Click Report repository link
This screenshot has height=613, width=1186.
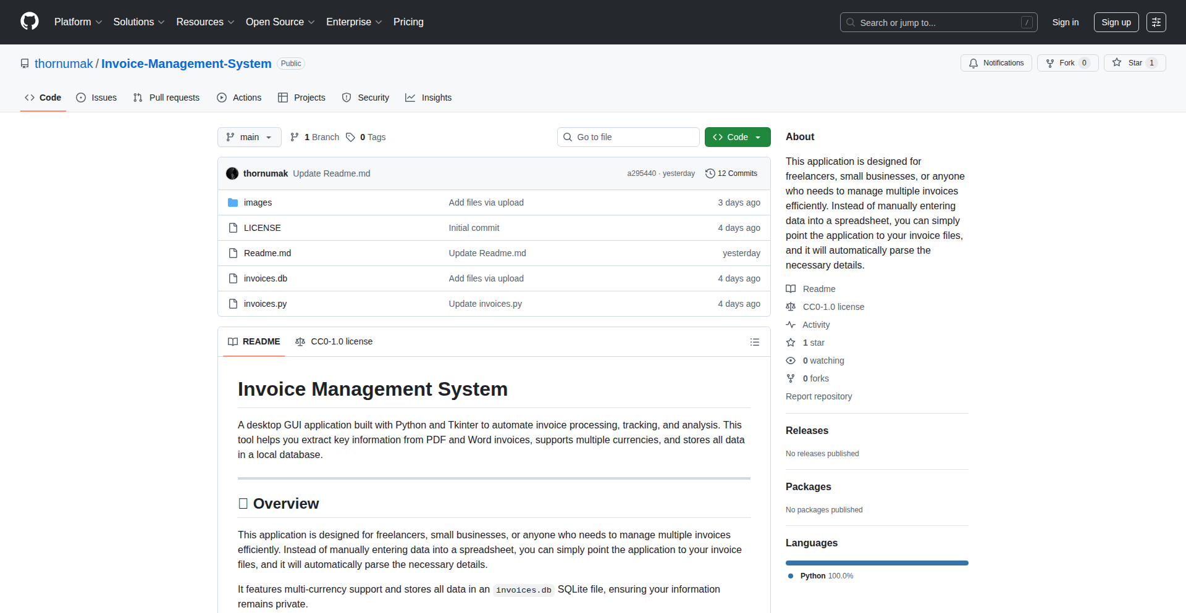coord(818,396)
